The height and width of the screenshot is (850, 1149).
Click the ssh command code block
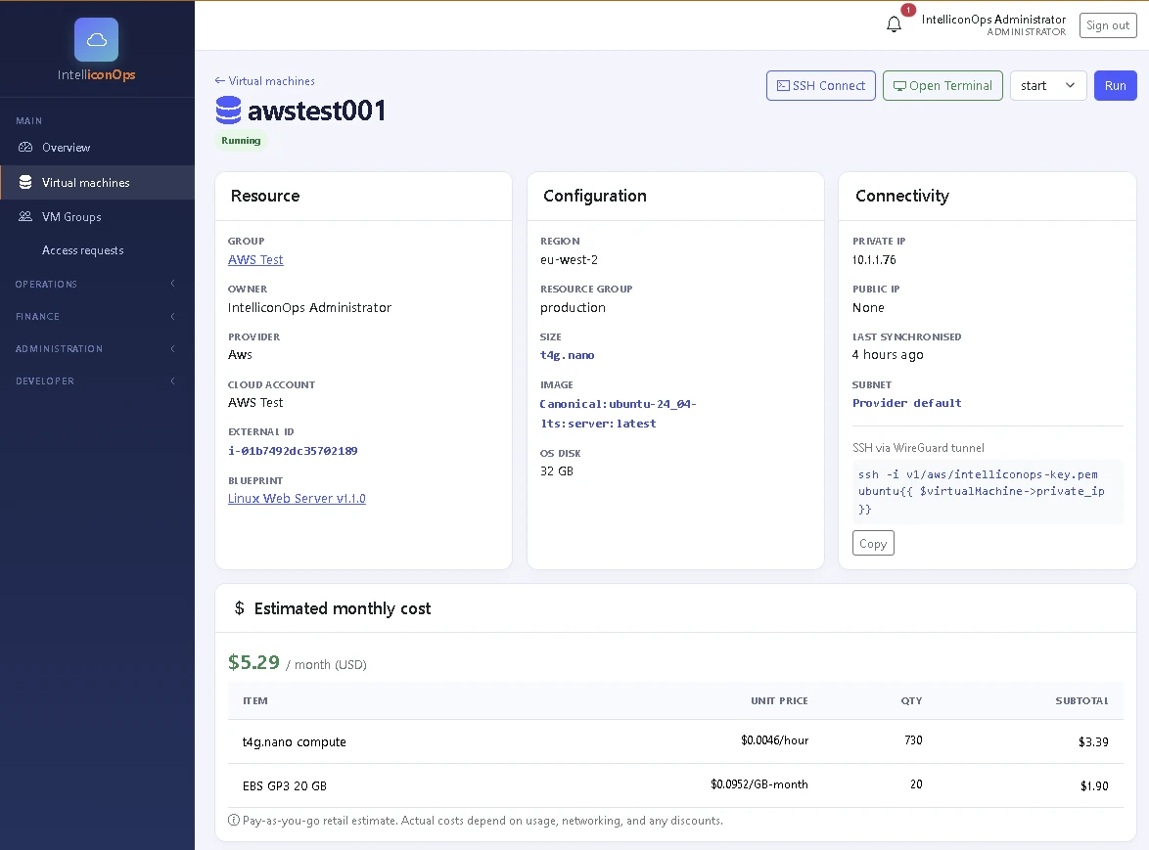point(988,491)
